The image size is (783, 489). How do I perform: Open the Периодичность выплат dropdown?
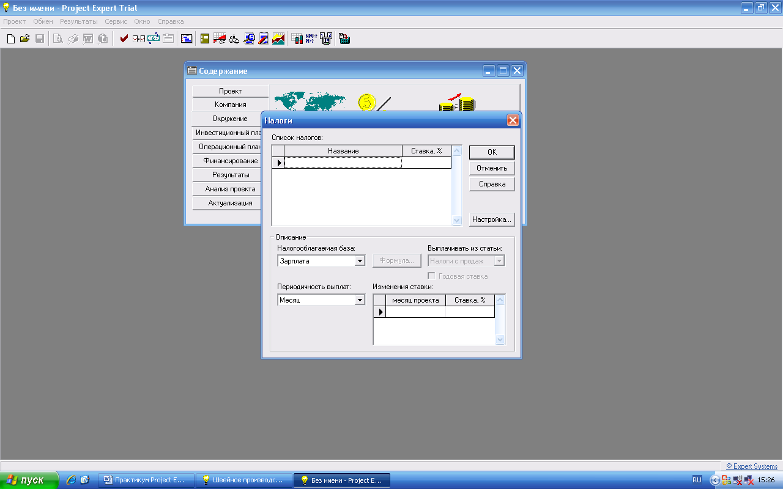point(360,300)
